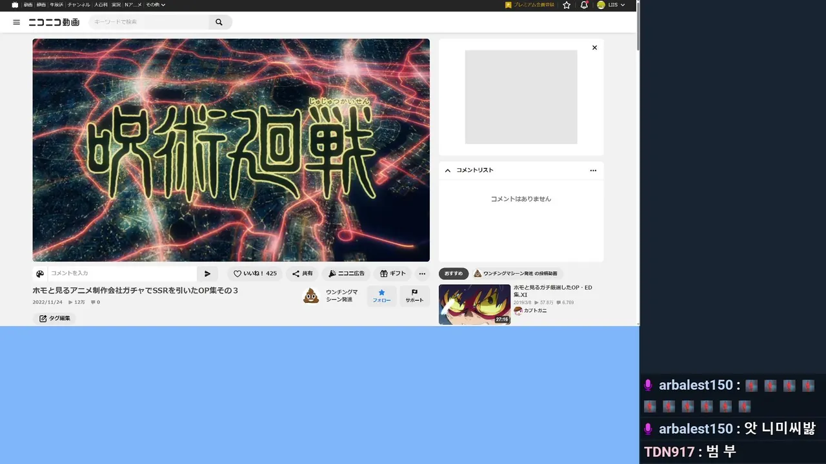Open the 実況 top bar link
This screenshot has height=464, width=826.
(x=116, y=5)
